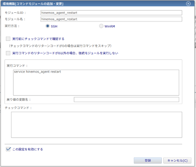Uncheck この設定を有効にする checkbox

[8, 149]
